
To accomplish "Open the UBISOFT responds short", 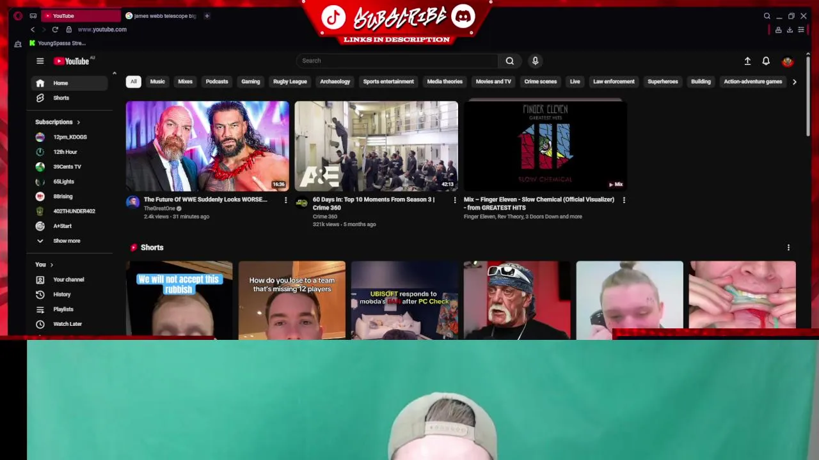I will (404, 300).
